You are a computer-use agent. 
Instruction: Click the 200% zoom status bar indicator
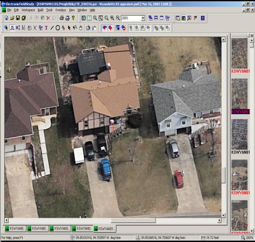(247, 238)
